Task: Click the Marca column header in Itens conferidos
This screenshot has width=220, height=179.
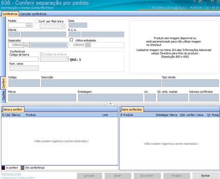Action: pos(174,115)
